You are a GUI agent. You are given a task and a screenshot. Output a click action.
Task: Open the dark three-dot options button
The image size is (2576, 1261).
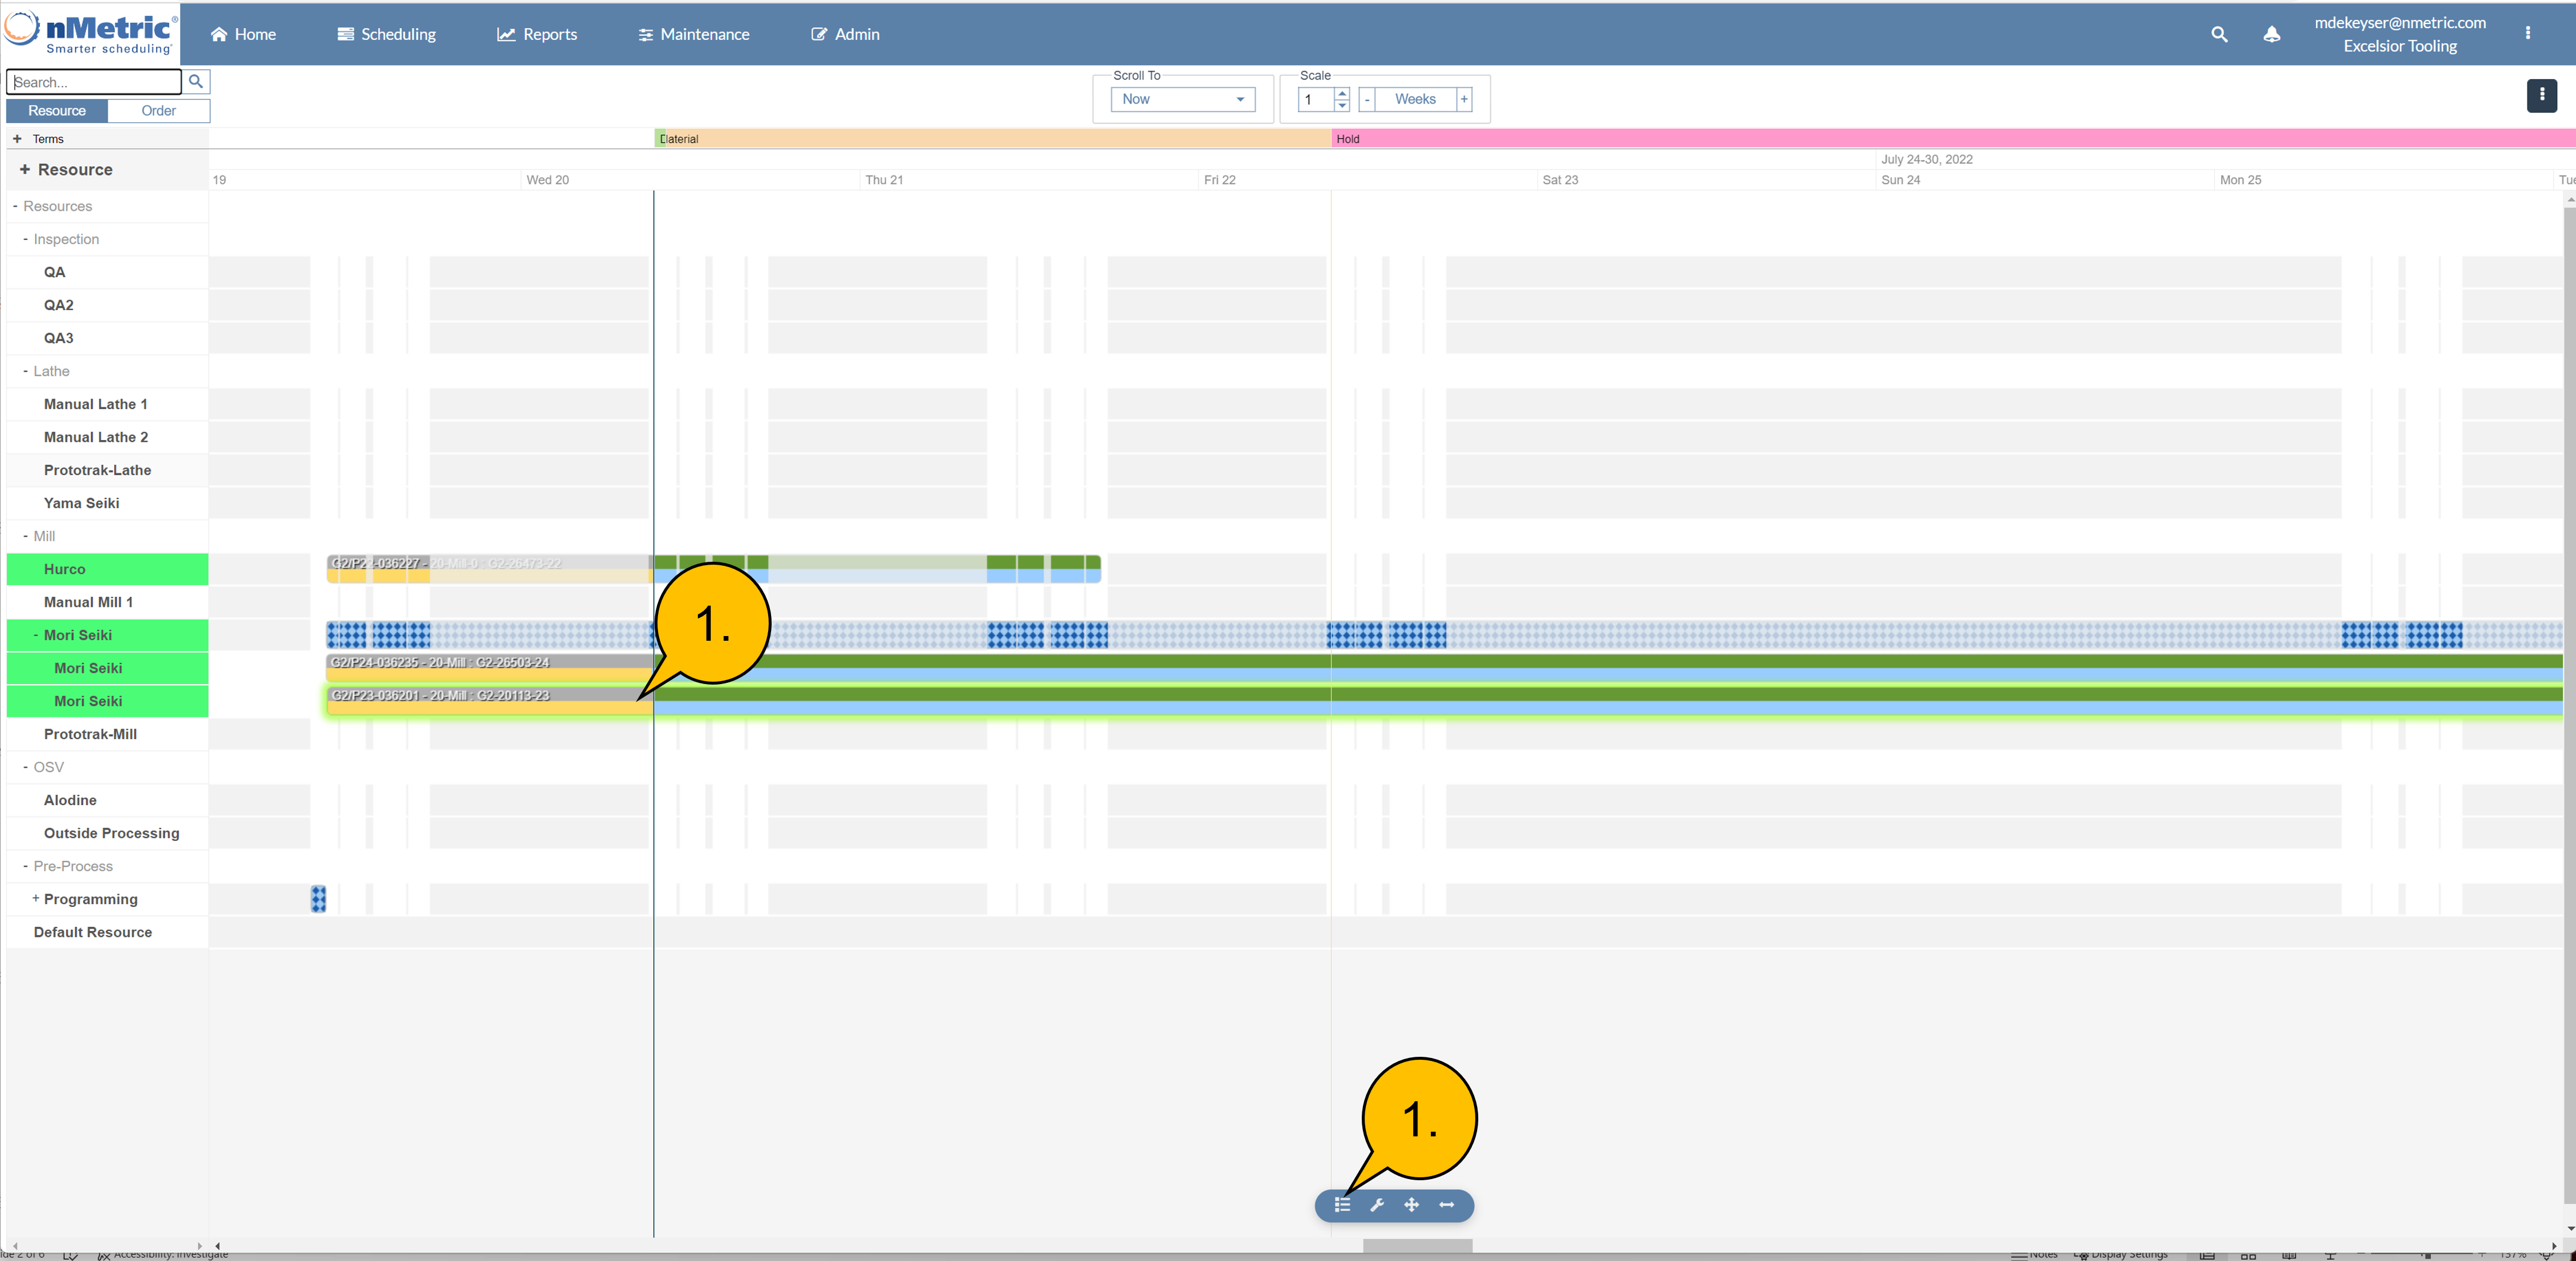point(2541,95)
